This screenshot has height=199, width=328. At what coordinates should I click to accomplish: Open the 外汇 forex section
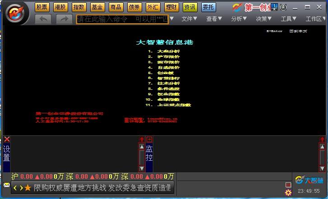tap(152, 7)
